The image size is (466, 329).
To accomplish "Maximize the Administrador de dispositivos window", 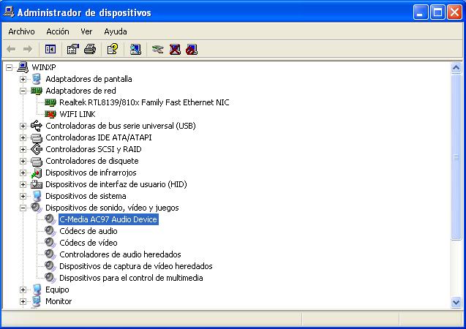I will [x=437, y=12].
